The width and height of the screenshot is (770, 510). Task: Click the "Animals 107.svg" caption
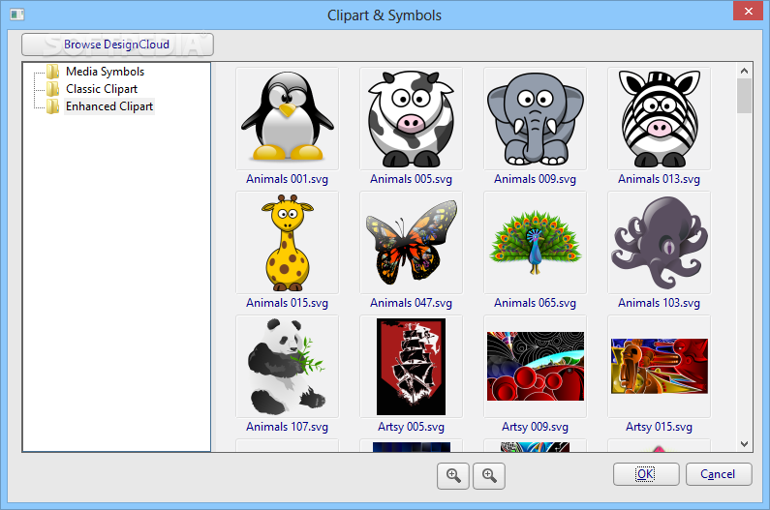(288, 427)
